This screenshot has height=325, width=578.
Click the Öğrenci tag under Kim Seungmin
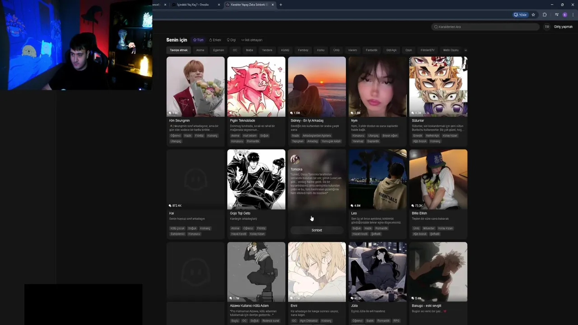[x=175, y=135]
